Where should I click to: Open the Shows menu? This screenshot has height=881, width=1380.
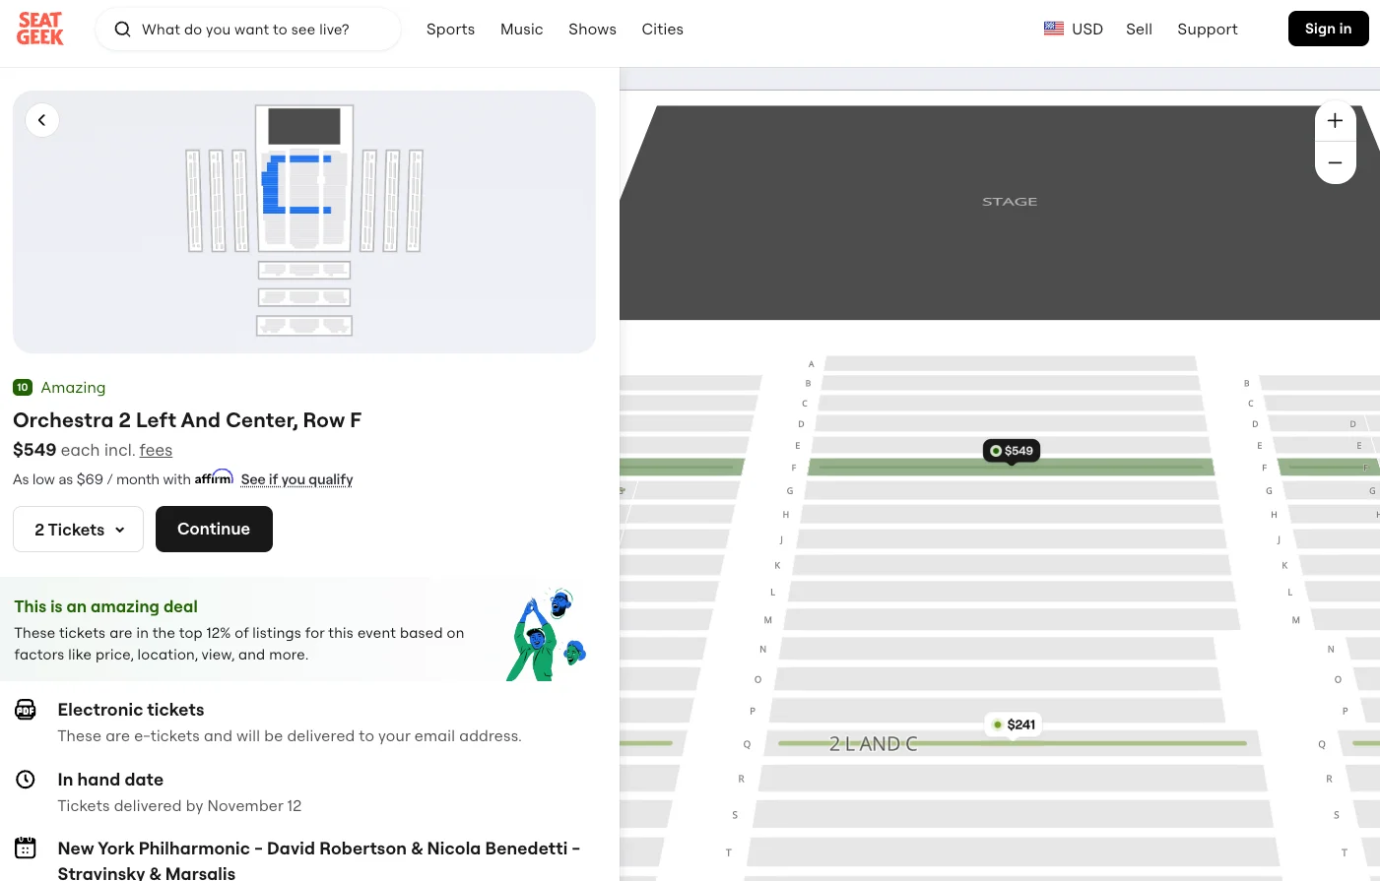pos(592,30)
